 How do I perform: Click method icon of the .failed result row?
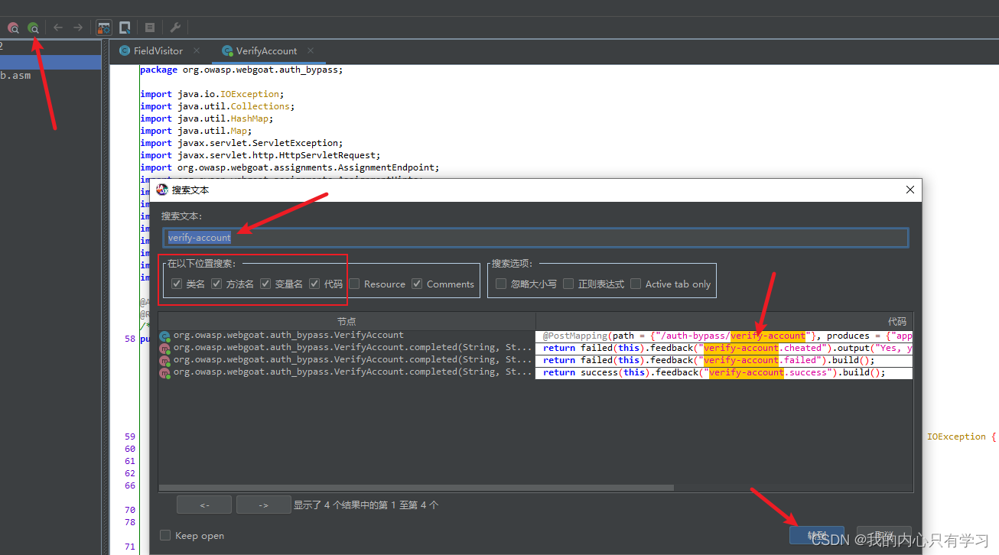(x=164, y=360)
